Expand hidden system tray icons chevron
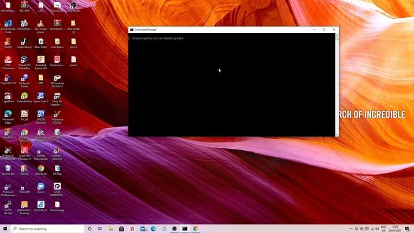Screen dimensions: 414x233 click(351, 228)
